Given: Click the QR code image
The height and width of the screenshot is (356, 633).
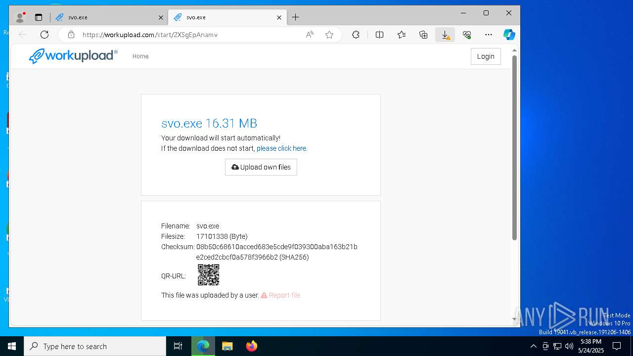Looking at the screenshot, I should [209, 275].
